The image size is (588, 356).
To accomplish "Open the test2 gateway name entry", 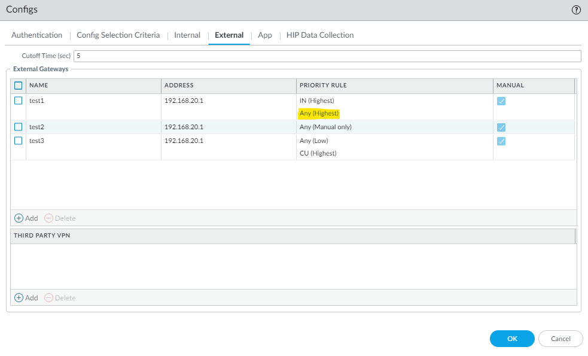I will (x=37, y=127).
